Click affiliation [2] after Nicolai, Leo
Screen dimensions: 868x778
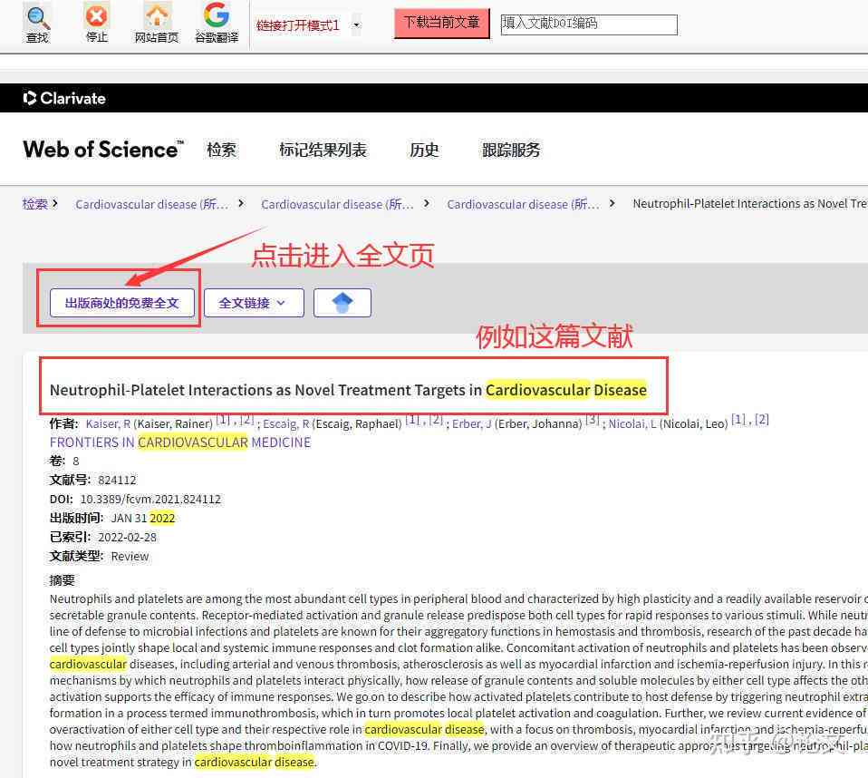coord(762,420)
